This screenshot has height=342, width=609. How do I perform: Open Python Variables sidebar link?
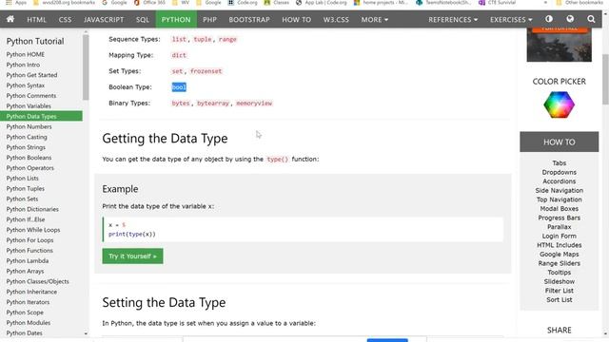tap(29, 105)
